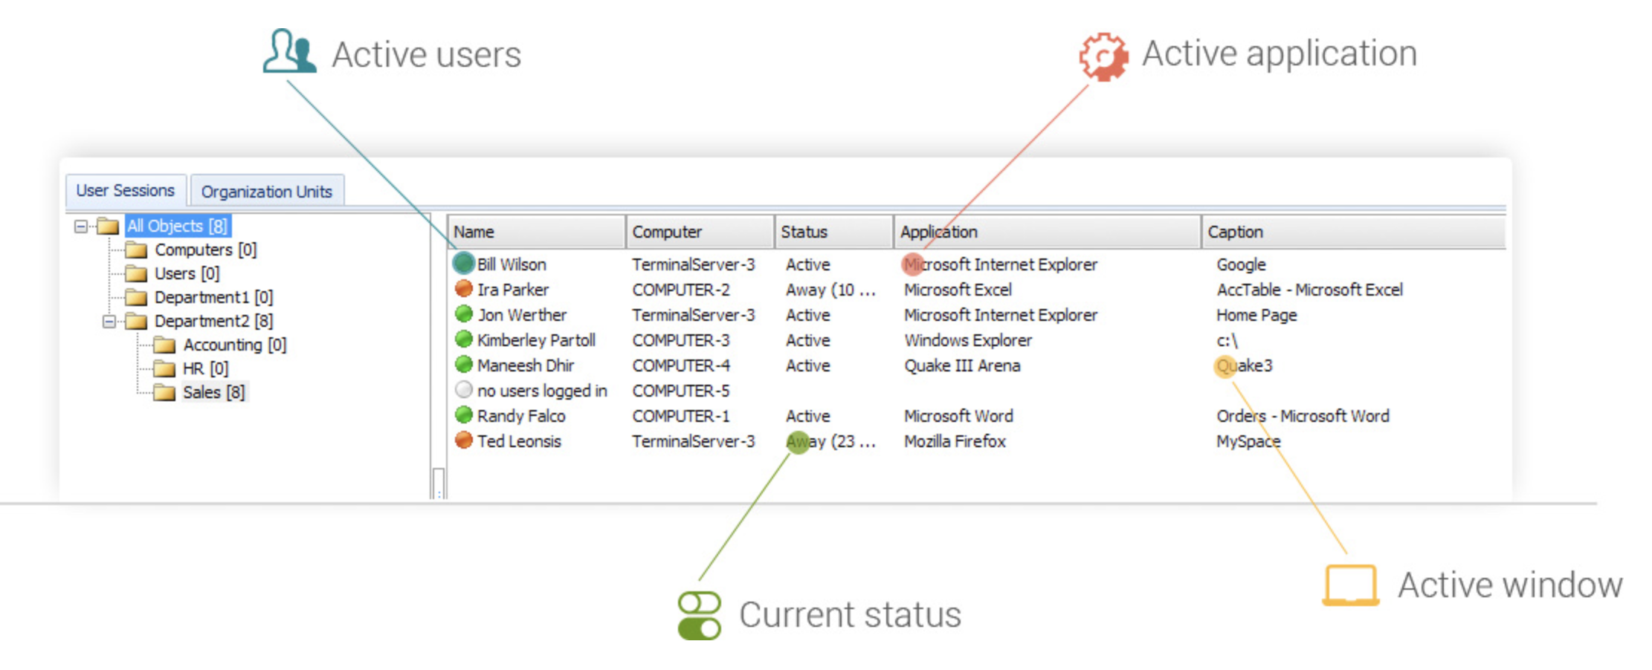1652x670 pixels.
Task: Select the Randy Falco user name
Action: click(x=521, y=416)
